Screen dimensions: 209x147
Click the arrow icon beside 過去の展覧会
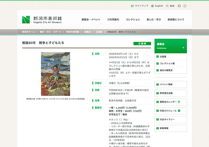[158, 70]
